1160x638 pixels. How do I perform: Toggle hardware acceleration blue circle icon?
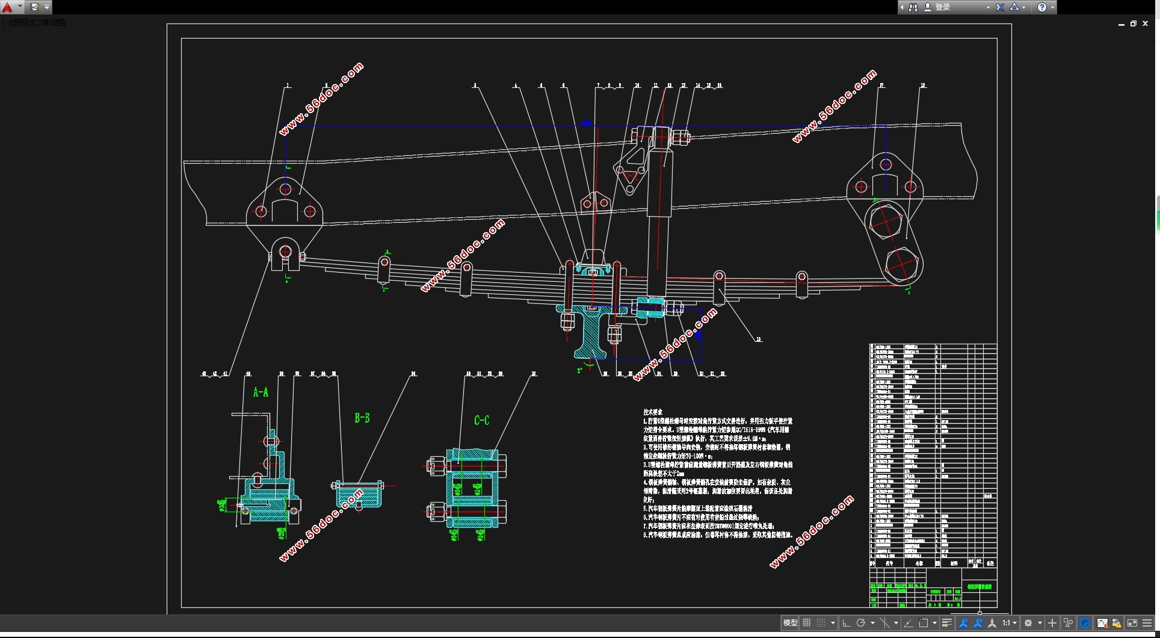click(x=1084, y=623)
